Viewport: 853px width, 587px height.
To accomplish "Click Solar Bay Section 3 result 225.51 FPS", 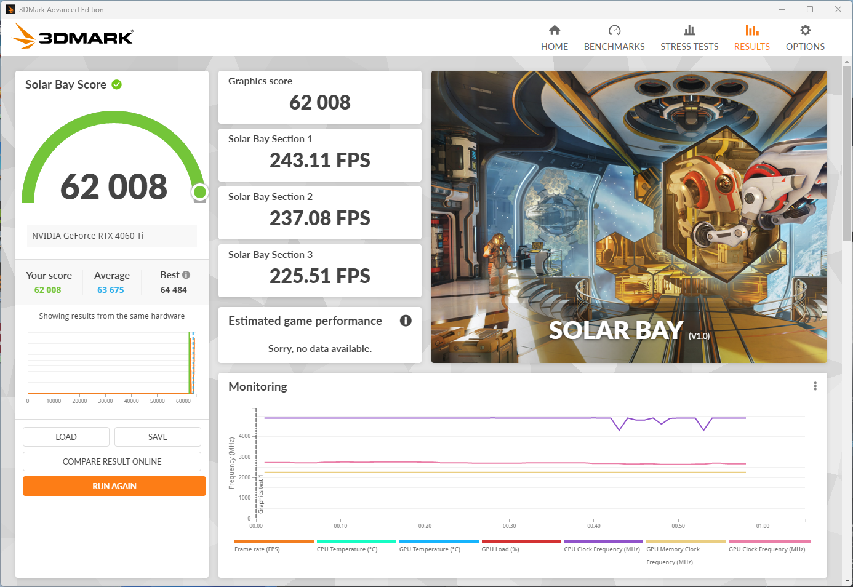I will click(x=320, y=276).
